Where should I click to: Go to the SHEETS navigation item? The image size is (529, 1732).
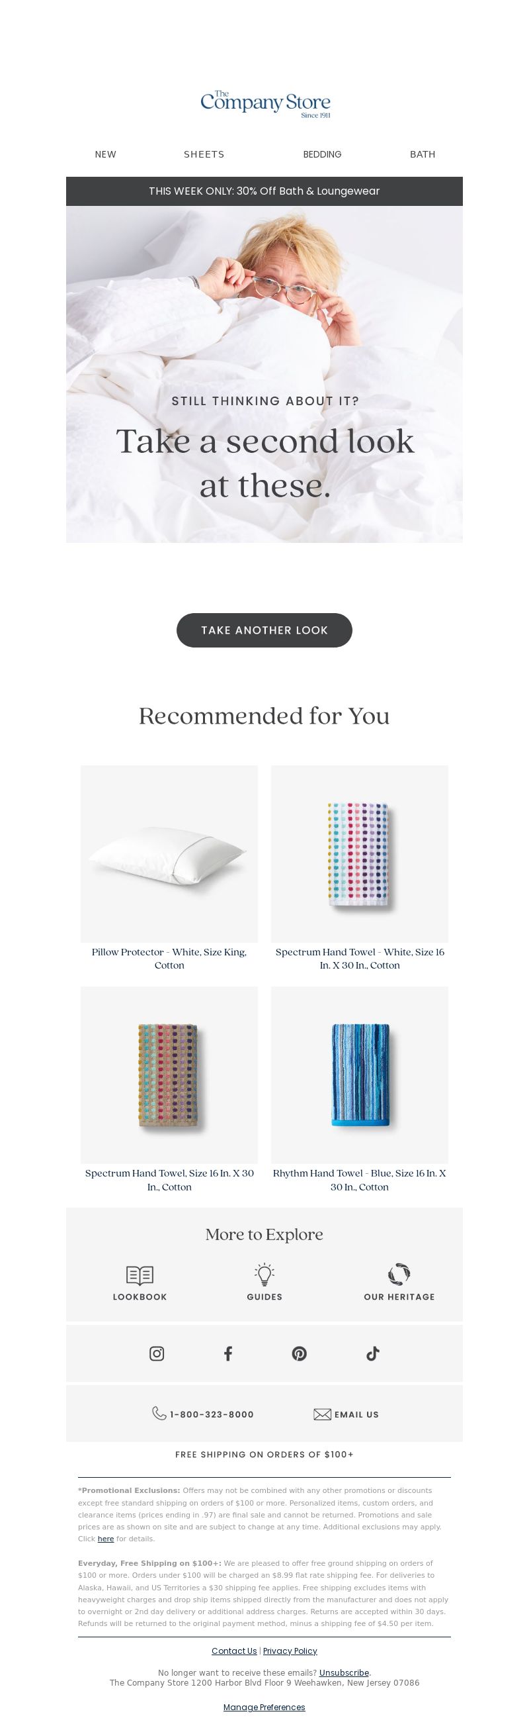[x=204, y=154]
